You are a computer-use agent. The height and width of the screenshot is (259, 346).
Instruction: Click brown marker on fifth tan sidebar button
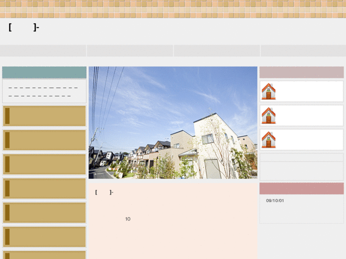tap(7, 212)
